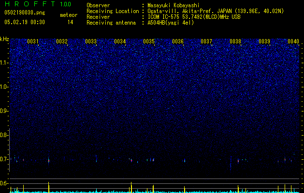
Task: Click the 0038 time marker
Action: [x=235, y=41]
